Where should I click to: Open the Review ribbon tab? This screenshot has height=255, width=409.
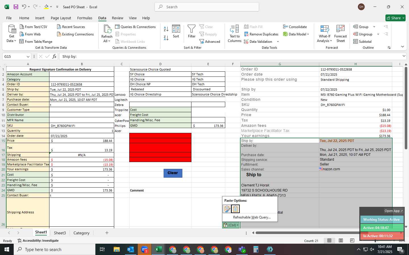point(118,18)
